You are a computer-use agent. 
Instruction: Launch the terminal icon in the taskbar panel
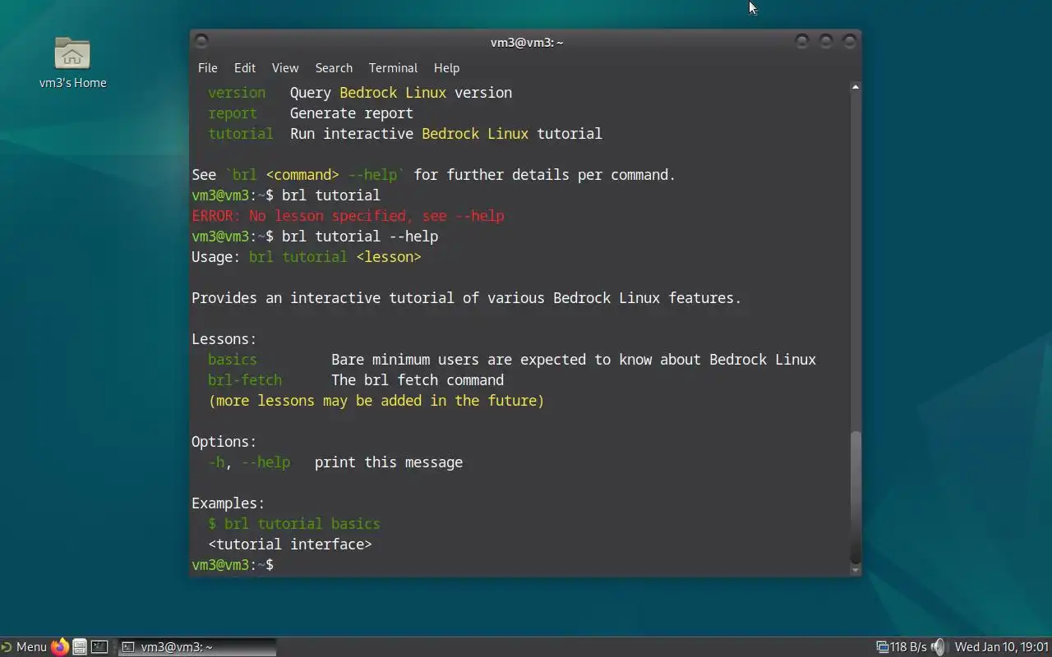tap(99, 646)
